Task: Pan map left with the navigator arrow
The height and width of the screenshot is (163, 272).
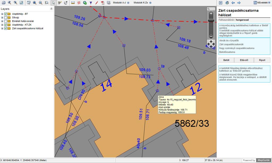Action: (208, 44)
